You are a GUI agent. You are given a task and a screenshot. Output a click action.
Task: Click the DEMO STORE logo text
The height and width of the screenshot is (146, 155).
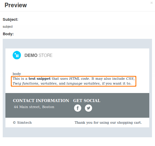pyautogui.click(x=39, y=55)
